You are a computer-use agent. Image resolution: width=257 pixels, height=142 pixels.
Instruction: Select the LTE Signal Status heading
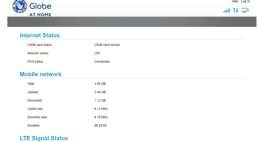click(x=44, y=138)
